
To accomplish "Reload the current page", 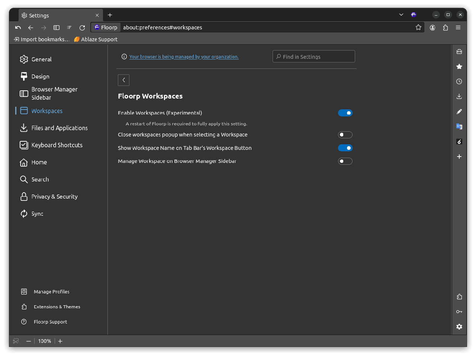I will click(x=82, y=28).
